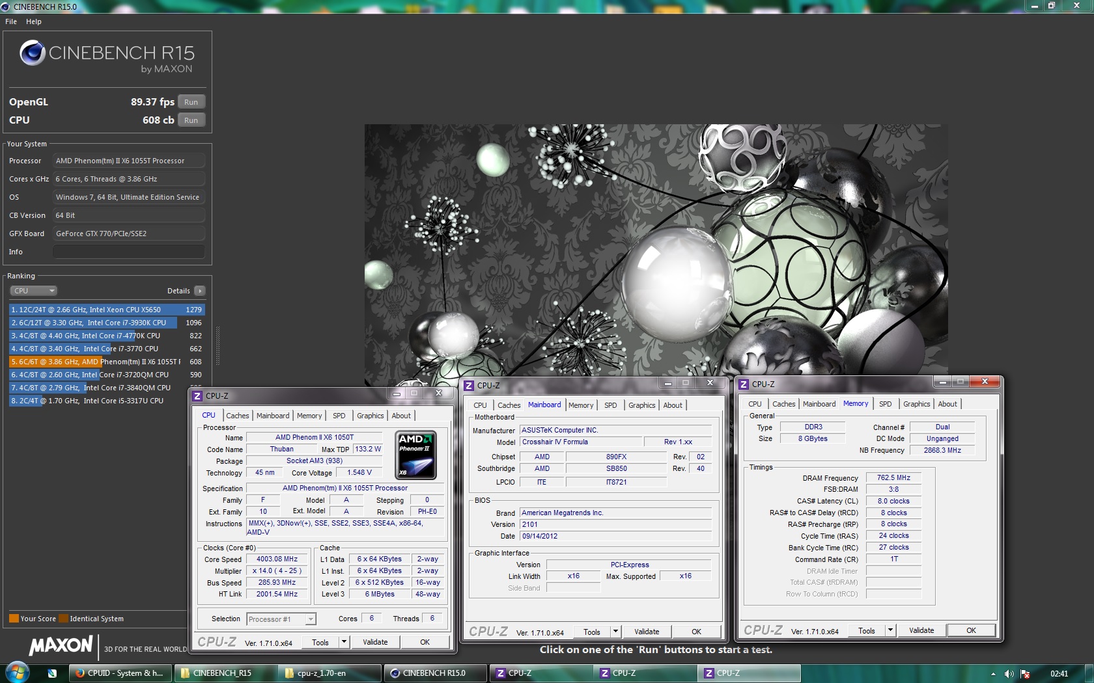Viewport: 1094px width, 683px height.
Task: Select Caches tab in Mainboard window
Action: click(x=509, y=405)
